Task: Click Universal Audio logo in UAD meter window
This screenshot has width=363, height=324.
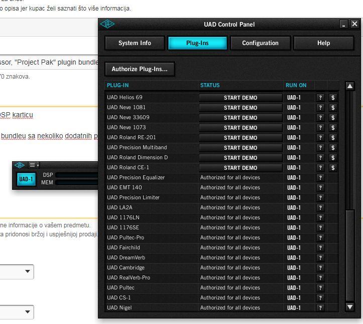Action: (20, 165)
